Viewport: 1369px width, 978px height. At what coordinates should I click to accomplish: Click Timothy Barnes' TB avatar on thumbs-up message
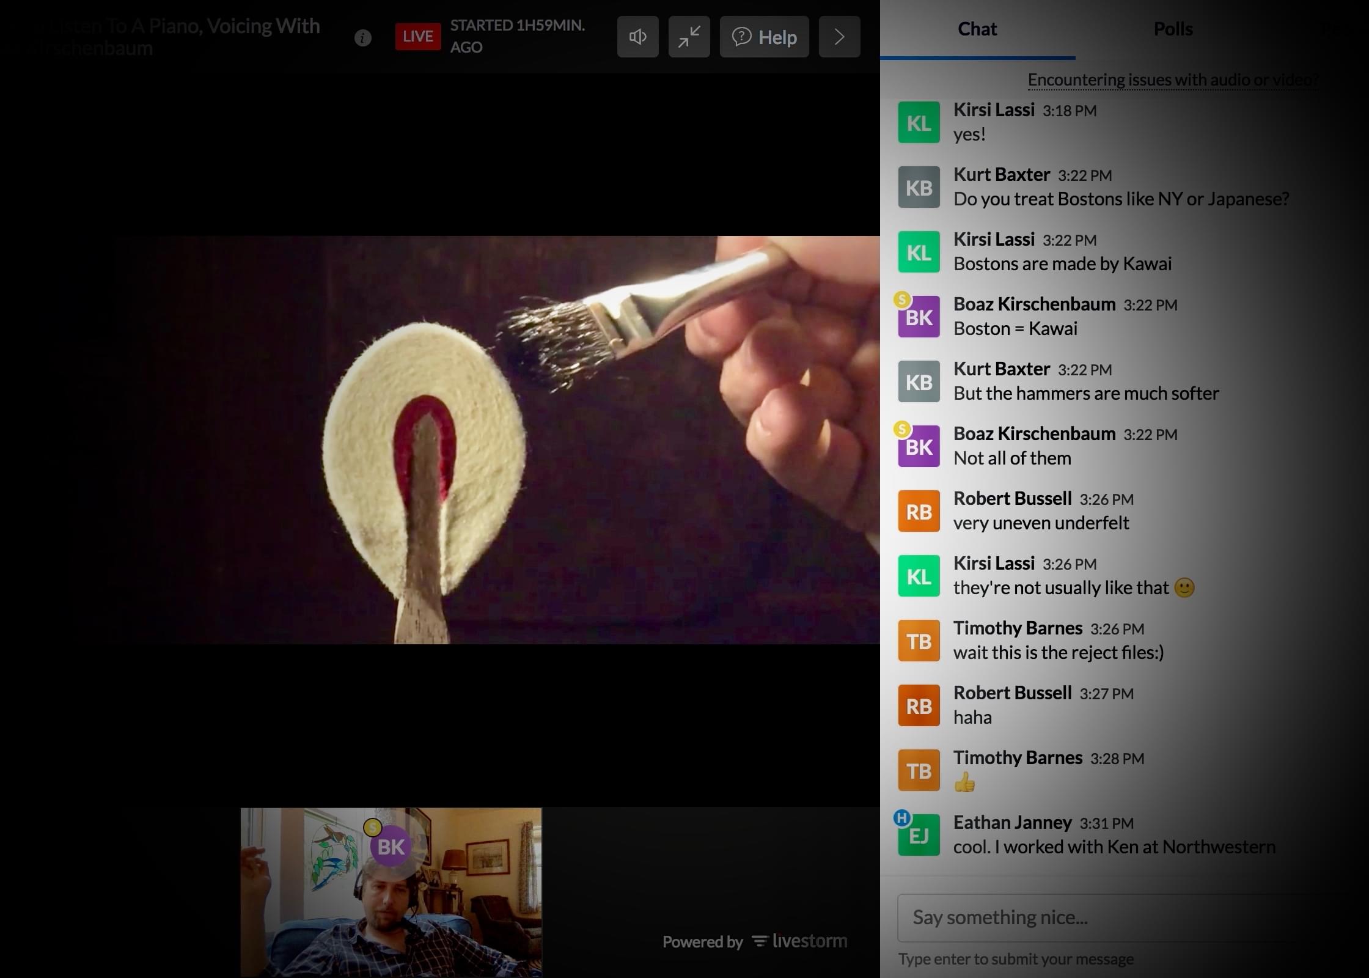click(x=919, y=771)
